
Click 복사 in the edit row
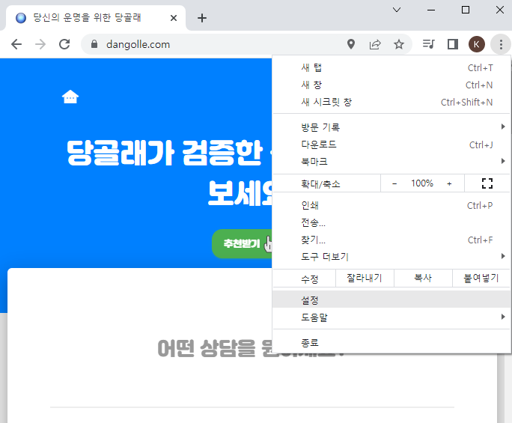[x=423, y=278]
